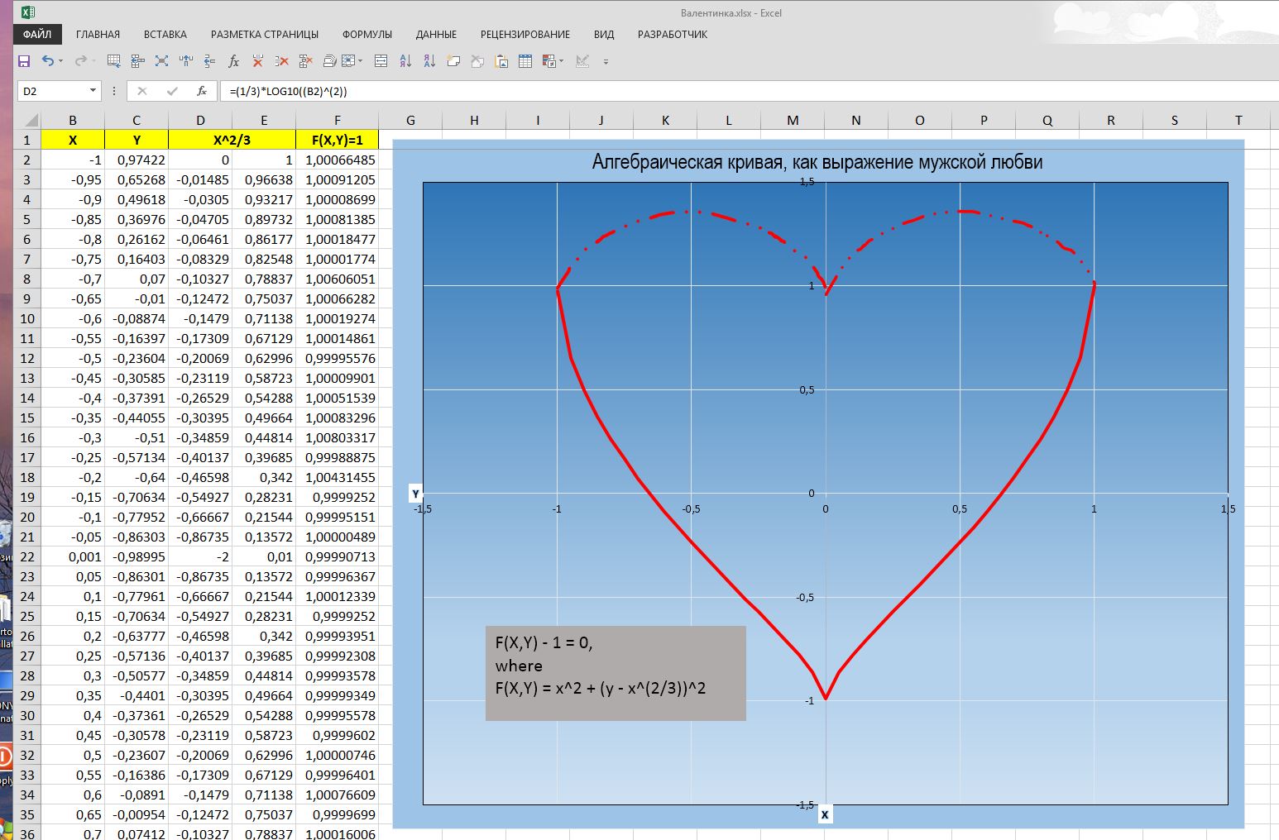This screenshot has height=840, width=1279.
Task: Sort ascending with the A-to-Я icon
Action: 405,61
